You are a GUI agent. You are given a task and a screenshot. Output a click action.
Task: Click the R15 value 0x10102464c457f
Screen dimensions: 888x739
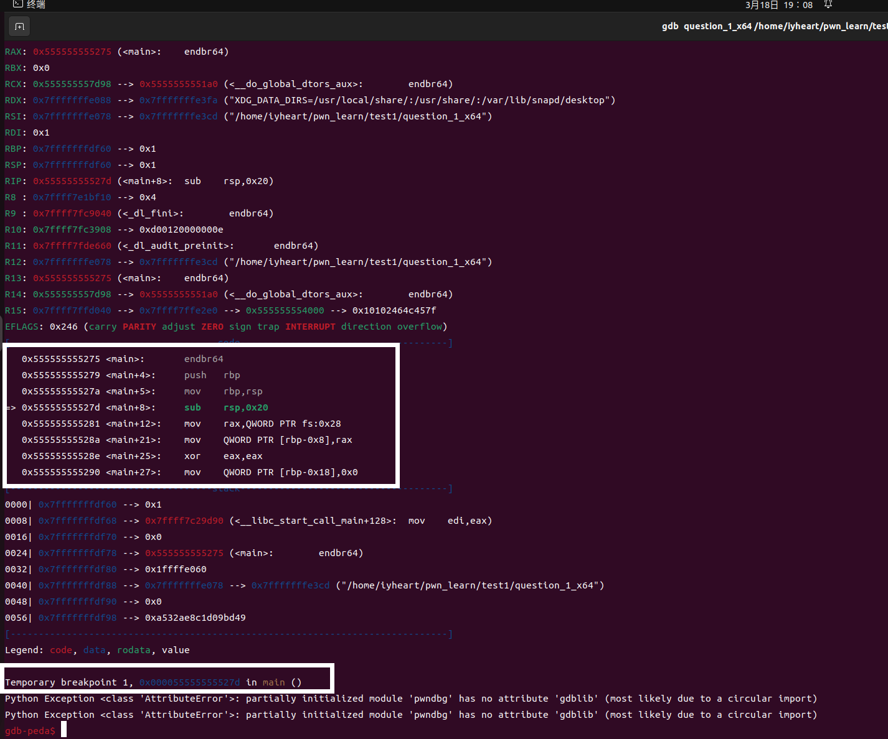pyautogui.click(x=394, y=310)
